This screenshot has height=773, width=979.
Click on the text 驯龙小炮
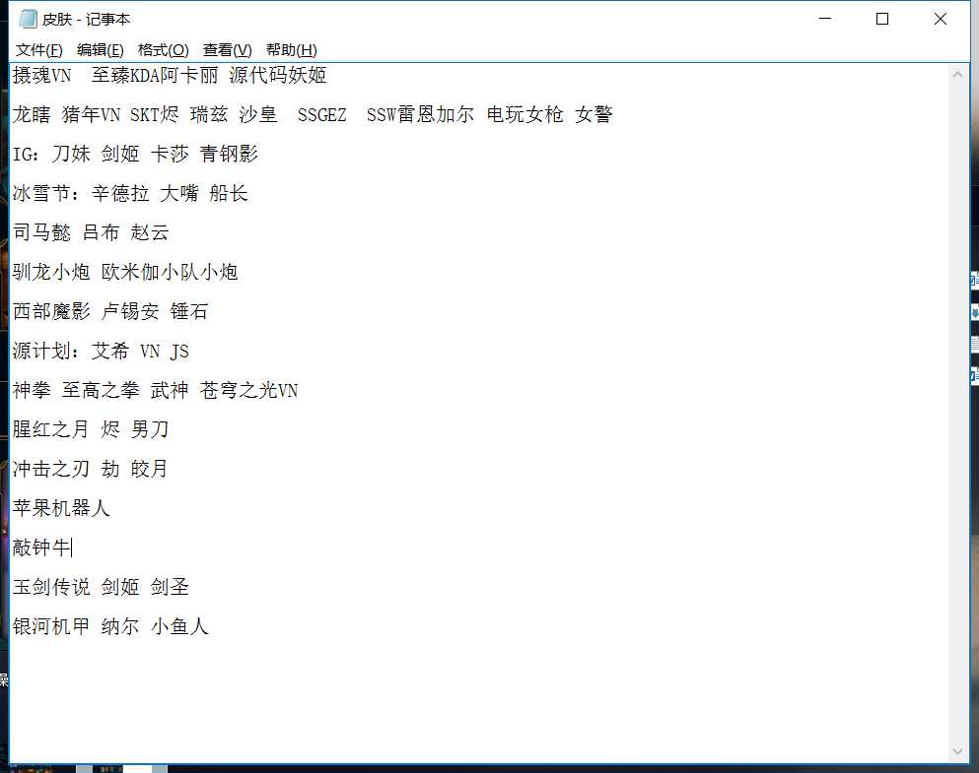tap(51, 272)
